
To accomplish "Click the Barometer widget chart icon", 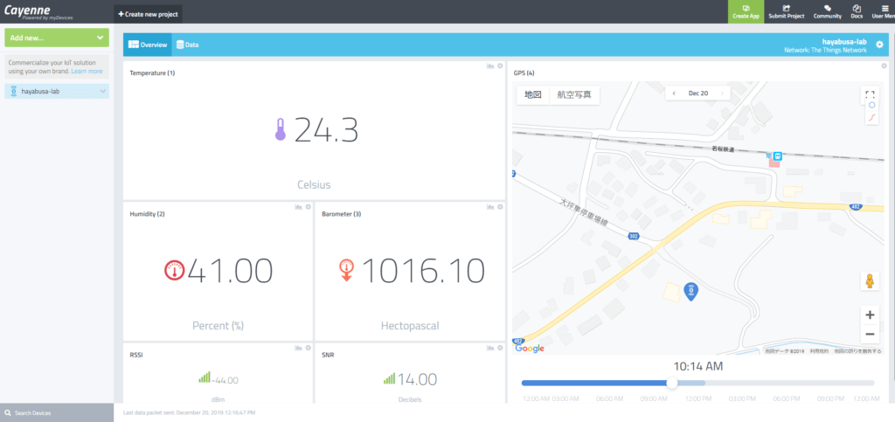I will tap(489, 207).
